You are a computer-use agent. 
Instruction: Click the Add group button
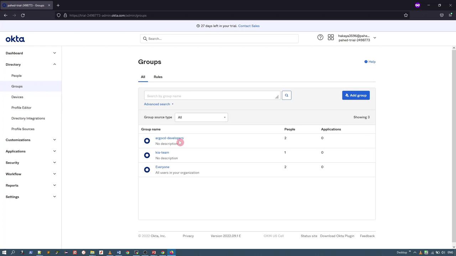[x=356, y=95]
